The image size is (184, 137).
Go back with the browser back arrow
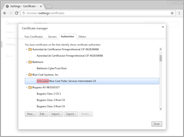click(5, 13)
